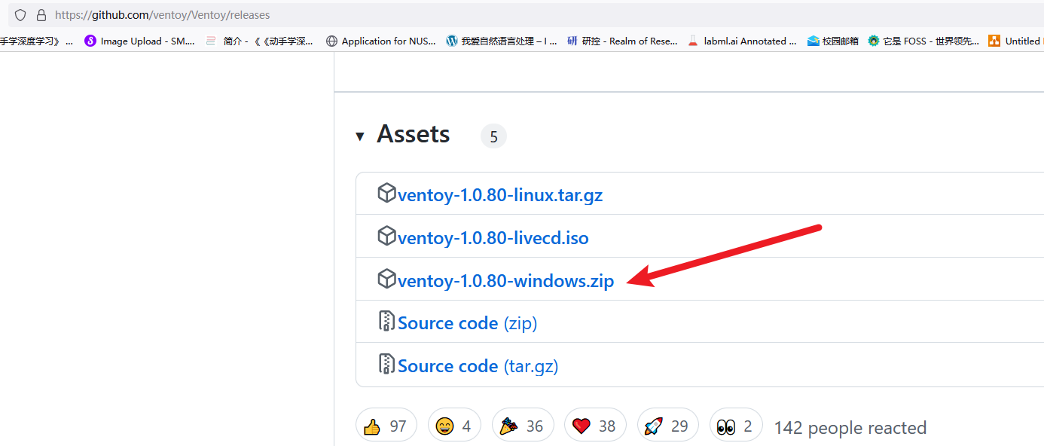The image size is (1044, 446).
Task: Click the padlock site security icon
Action: tap(41, 15)
